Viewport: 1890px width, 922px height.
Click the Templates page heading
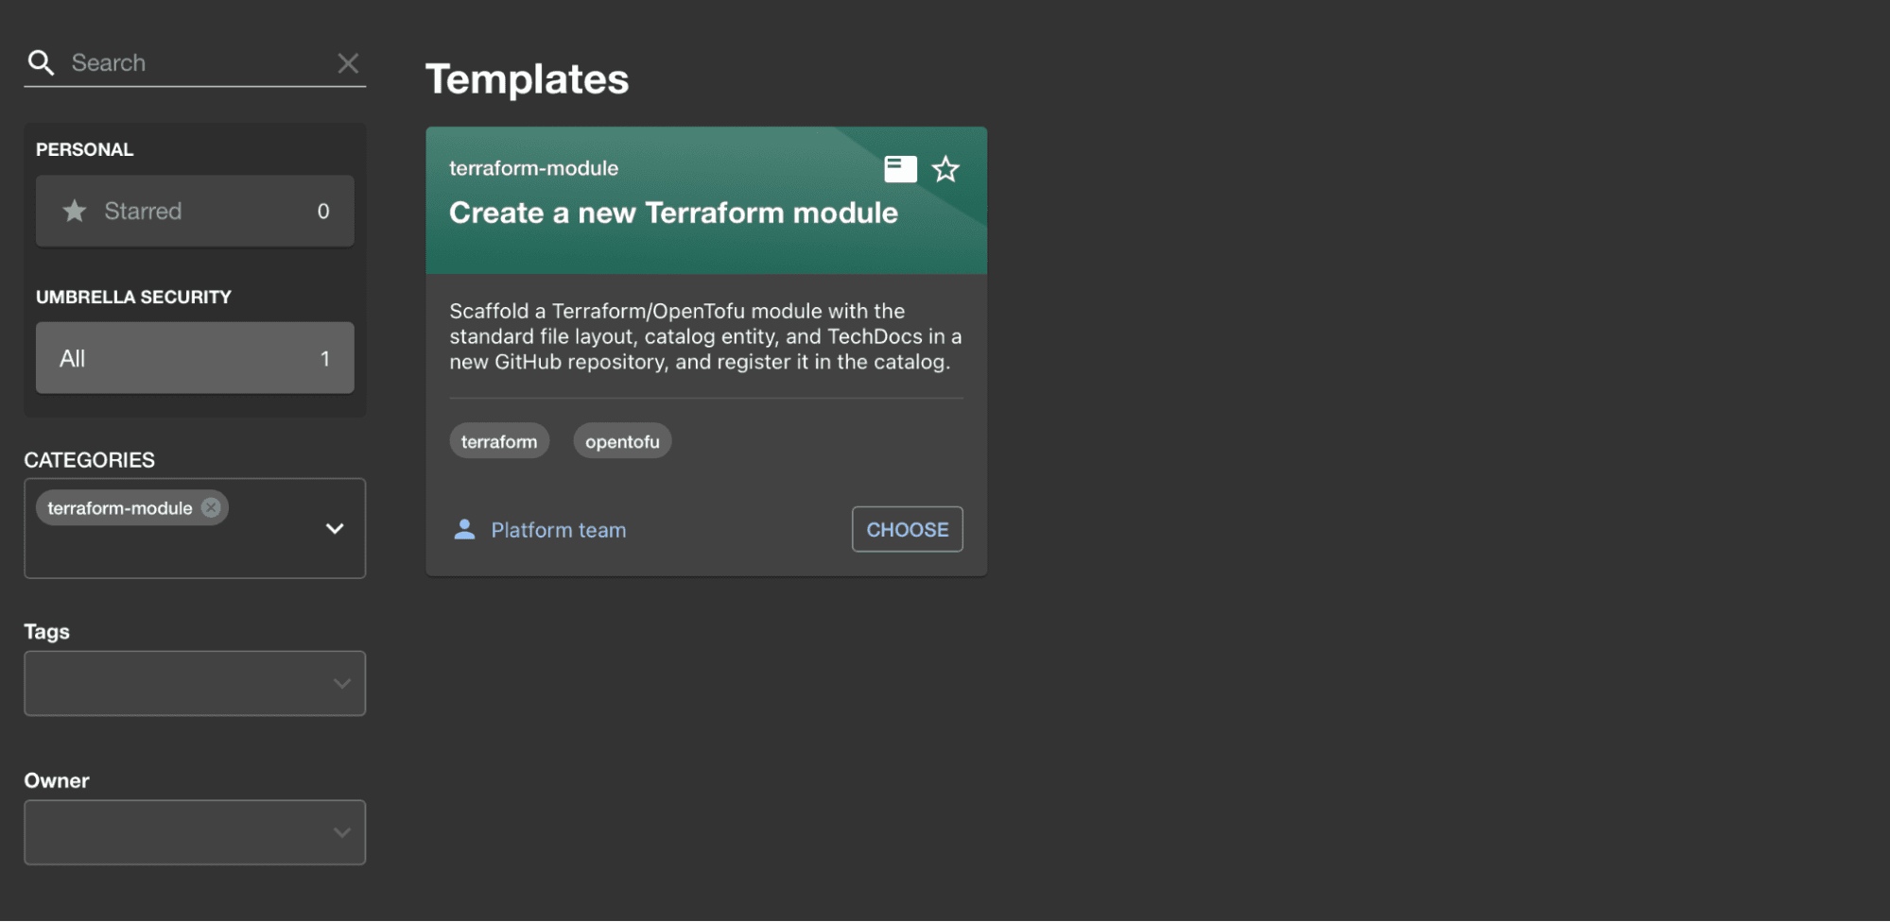527,79
